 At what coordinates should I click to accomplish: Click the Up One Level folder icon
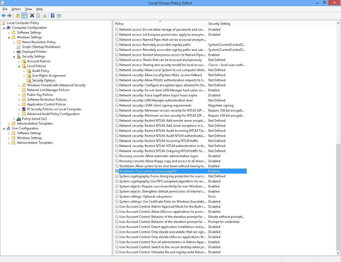tap(18, 16)
